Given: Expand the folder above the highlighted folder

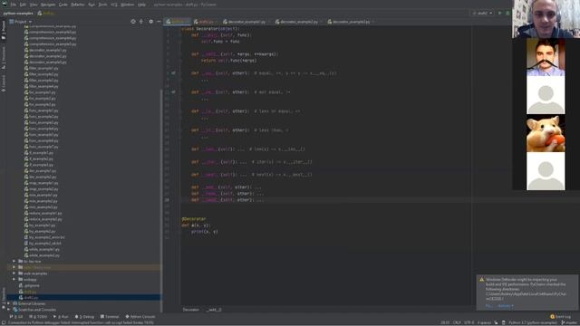Looking at the screenshot, I should [x=14, y=262].
